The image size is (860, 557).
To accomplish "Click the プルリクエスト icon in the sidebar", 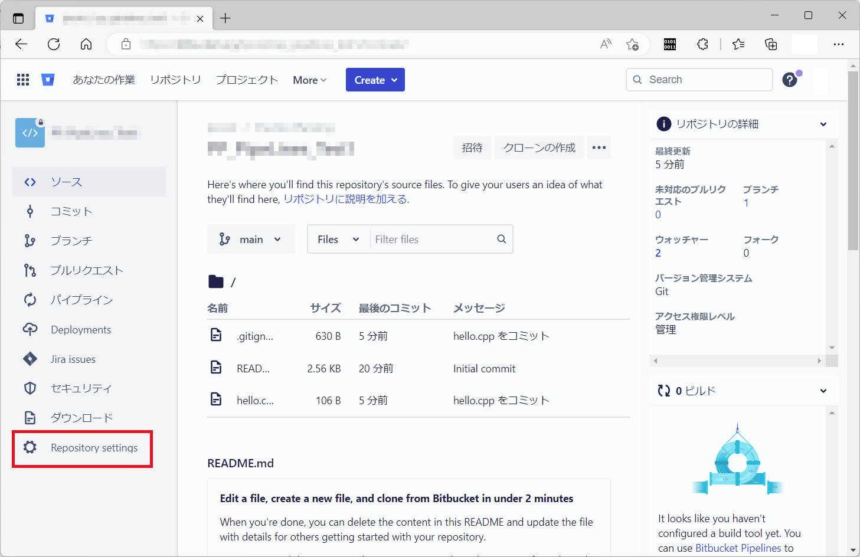I will click(30, 270).
